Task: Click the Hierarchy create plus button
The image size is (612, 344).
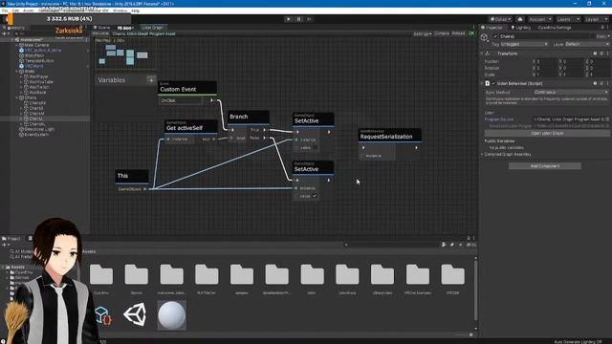Action: (5, 34)
